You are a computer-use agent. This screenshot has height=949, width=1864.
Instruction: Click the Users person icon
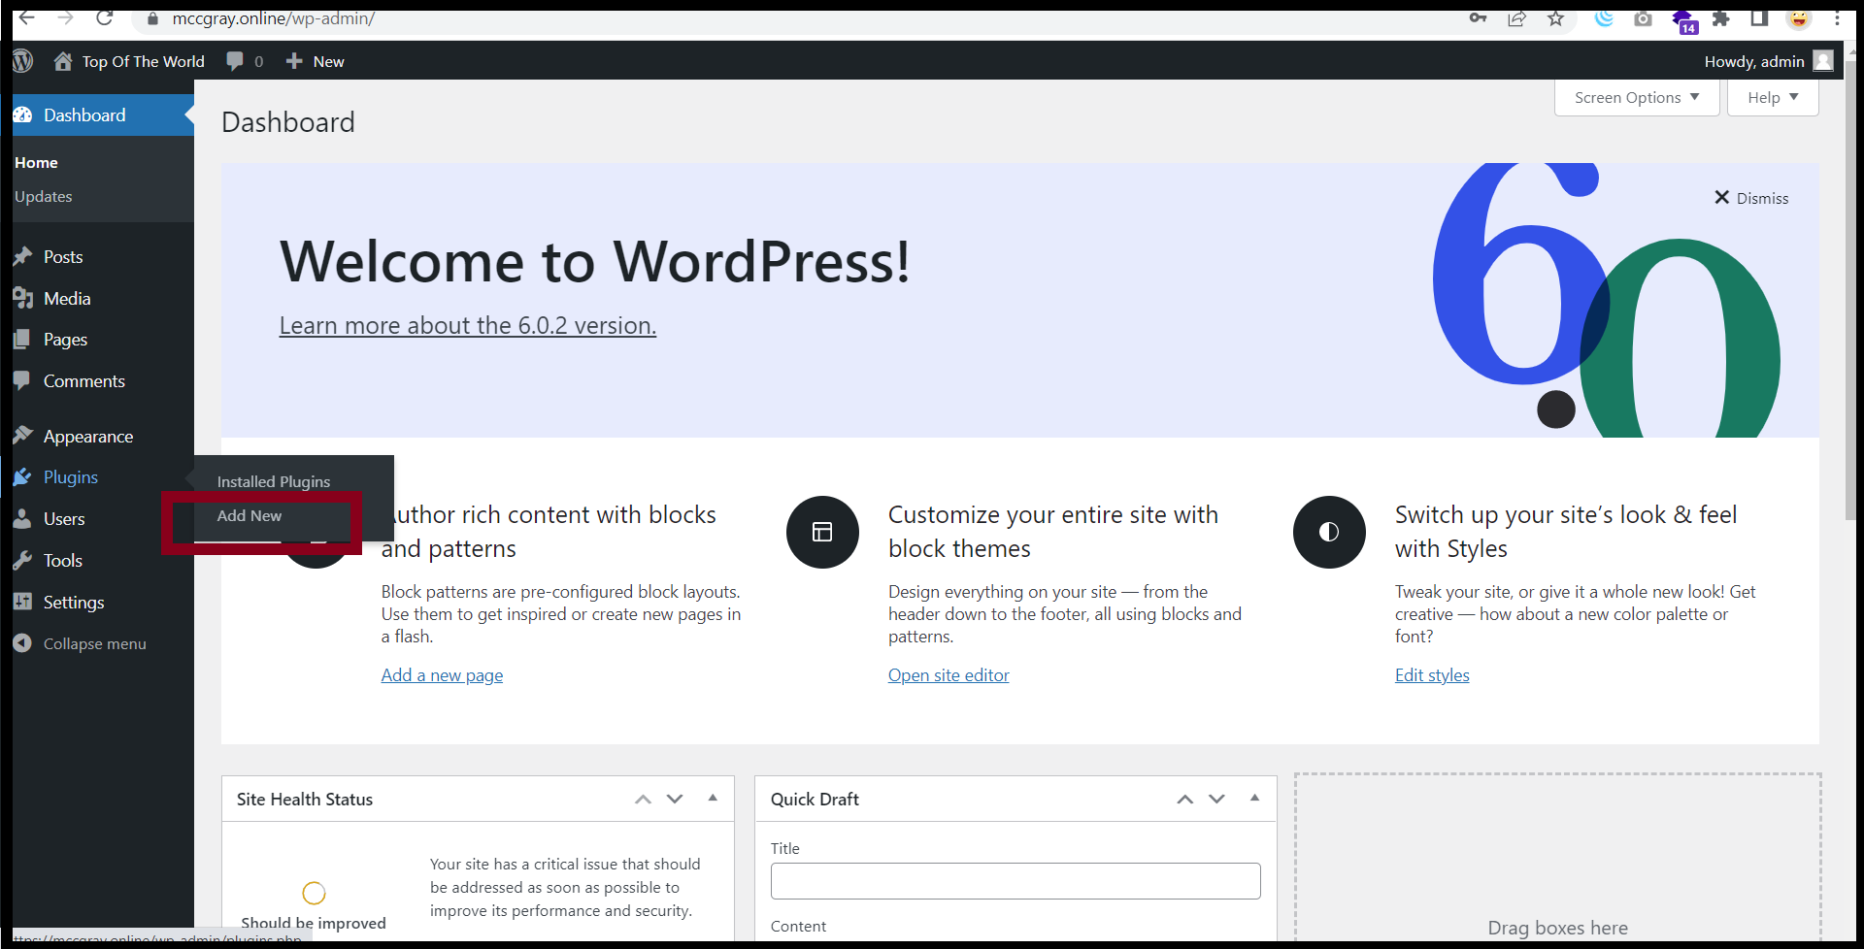click(22, 519)
